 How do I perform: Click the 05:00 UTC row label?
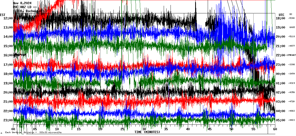pyautogui.click(x=280, y=120)
